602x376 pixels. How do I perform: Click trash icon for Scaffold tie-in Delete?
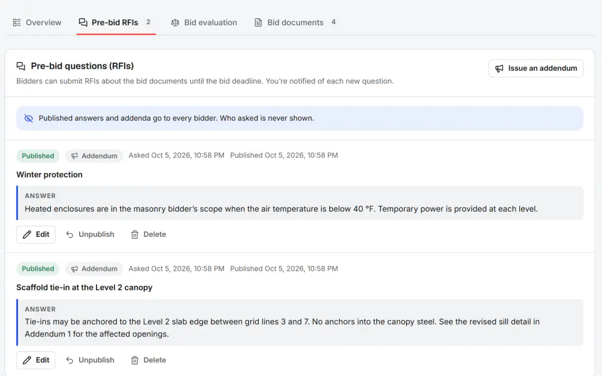pyautogui.click(x=135, y=360)
